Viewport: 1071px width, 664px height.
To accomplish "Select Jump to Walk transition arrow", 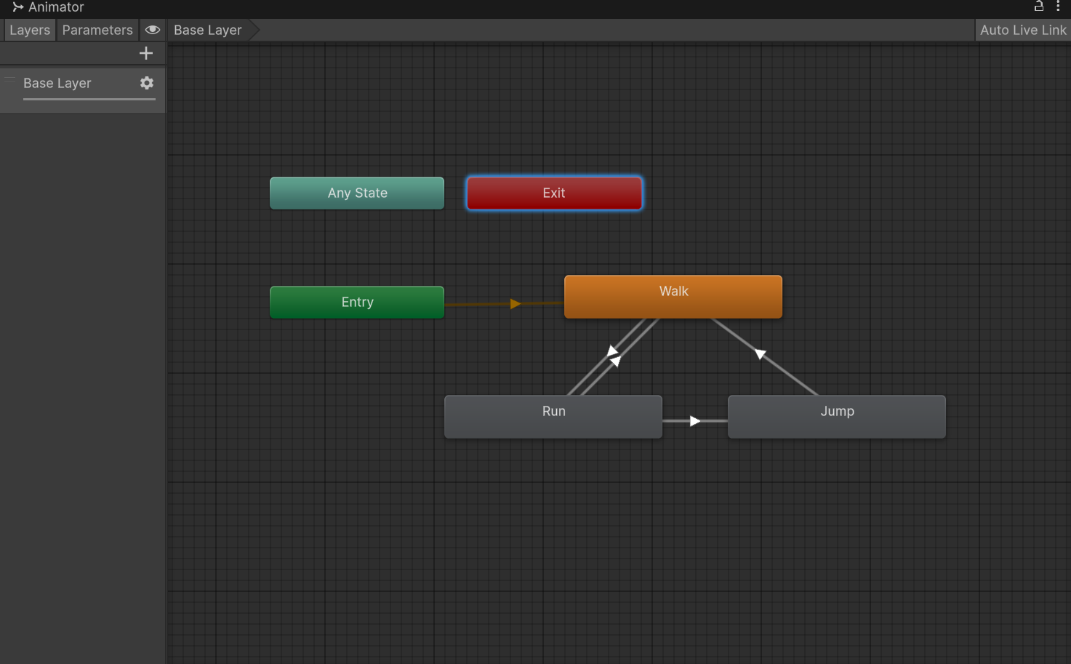I will point(761,354).
